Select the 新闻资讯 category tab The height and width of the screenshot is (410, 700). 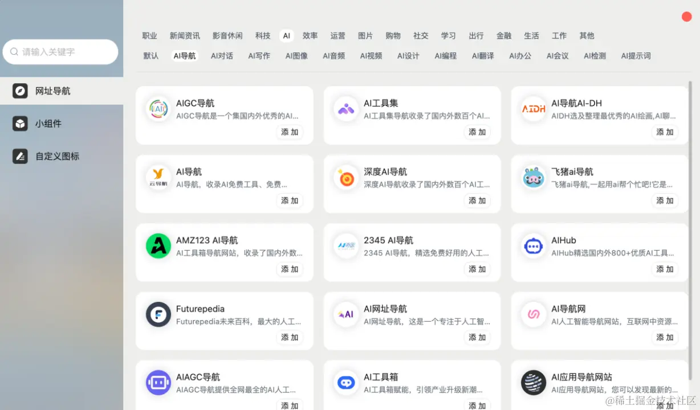point(185,36)
